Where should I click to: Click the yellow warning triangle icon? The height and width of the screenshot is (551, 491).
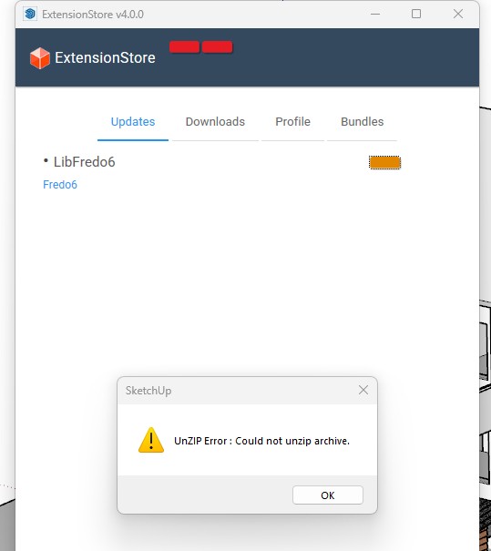[151, 440]
